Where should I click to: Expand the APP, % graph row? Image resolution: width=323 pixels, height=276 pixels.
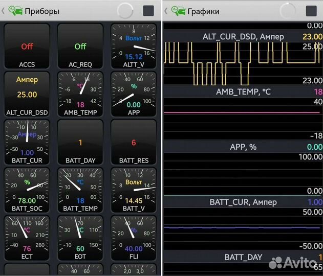pyautogui.click(x=243, y=147)
